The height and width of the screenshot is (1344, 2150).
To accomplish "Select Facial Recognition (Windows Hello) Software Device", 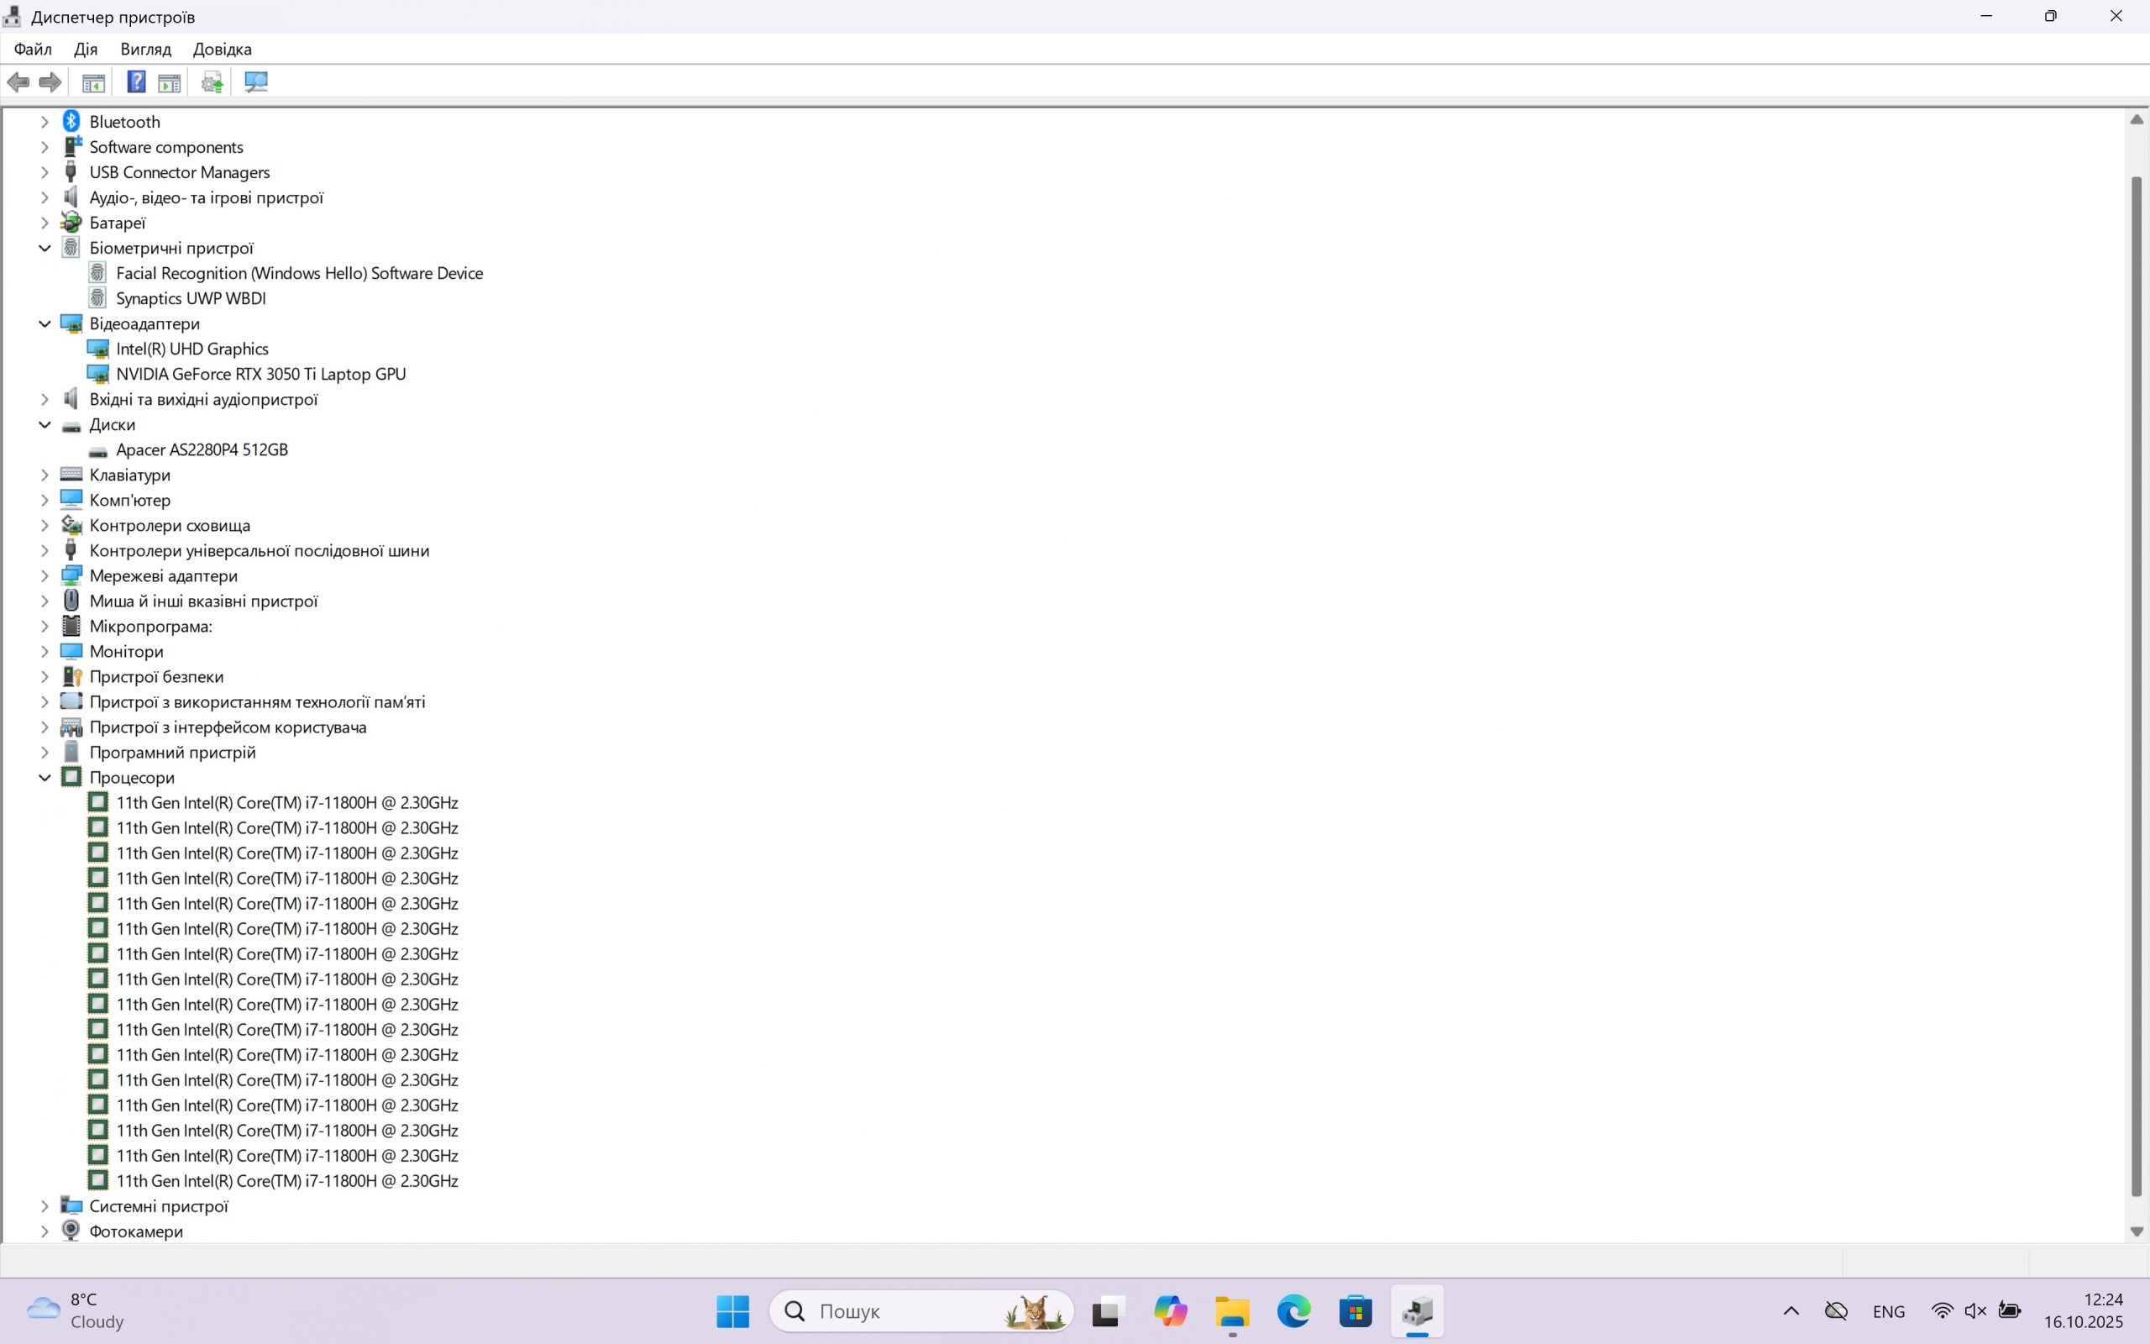I will (299, 274).
